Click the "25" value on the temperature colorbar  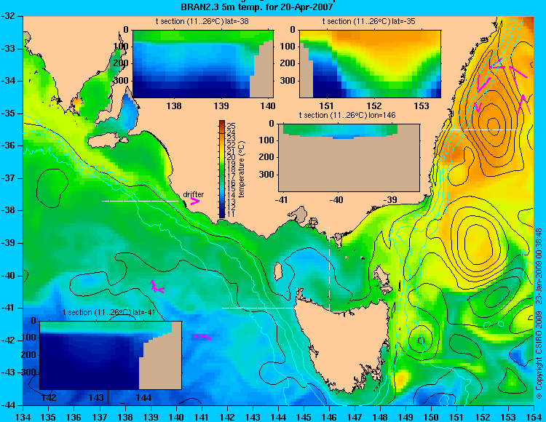coord(232,126)
